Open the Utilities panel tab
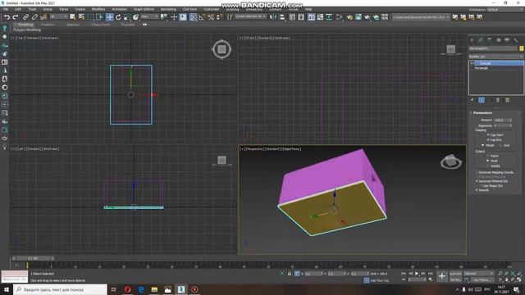 516,40
